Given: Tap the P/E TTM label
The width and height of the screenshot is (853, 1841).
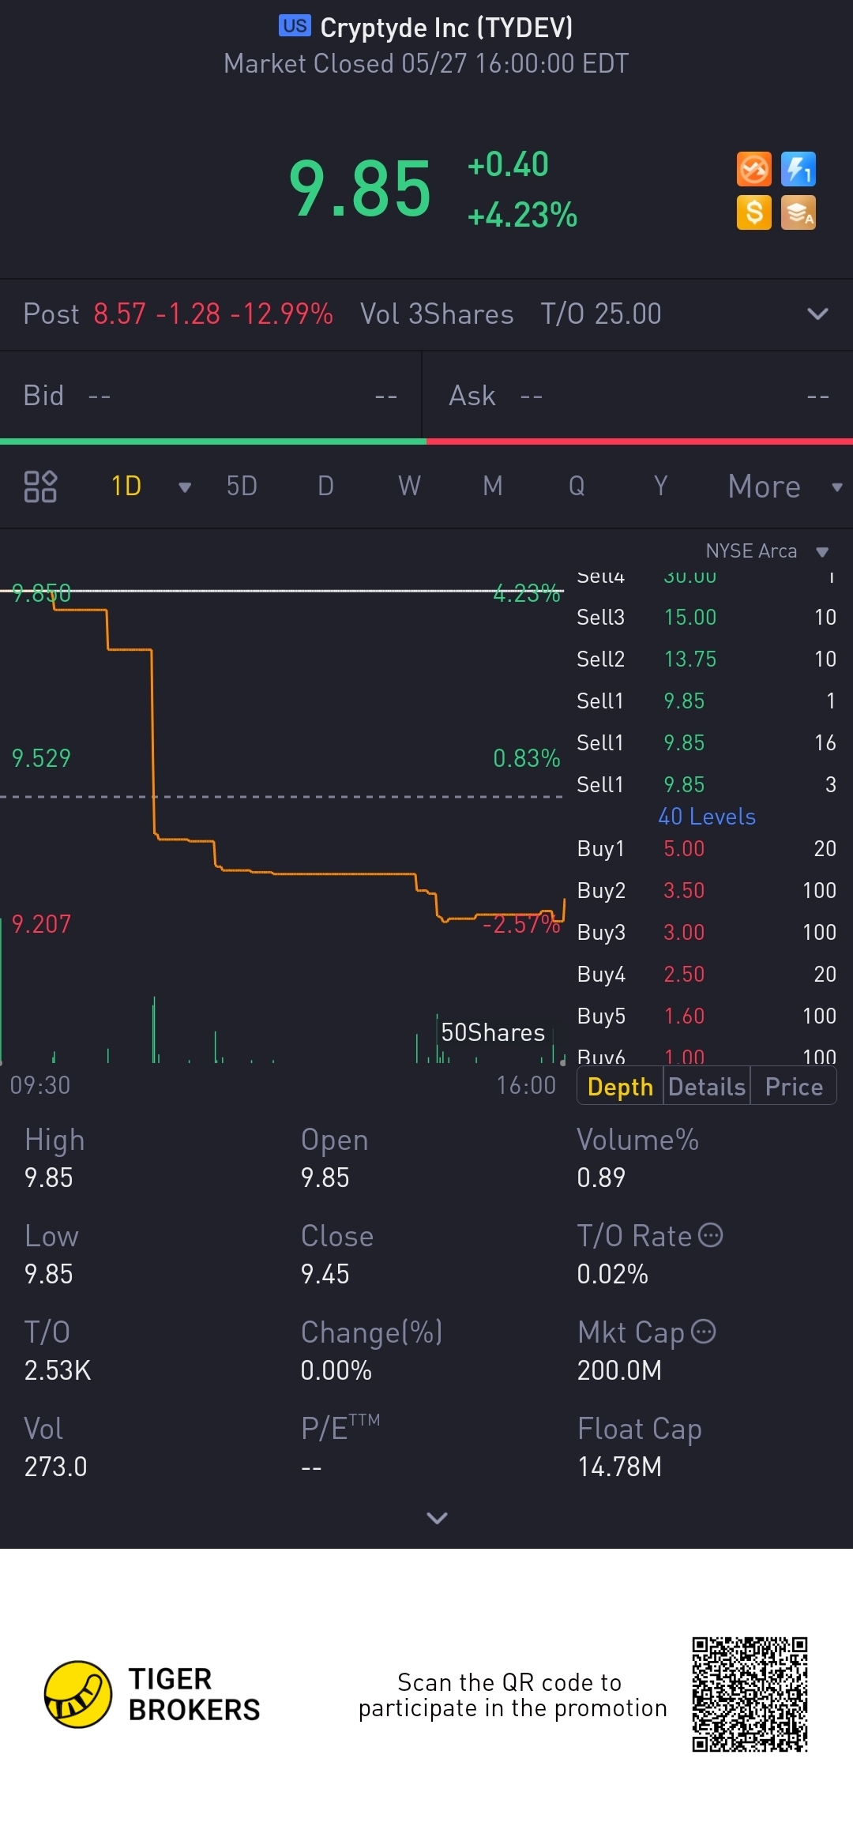Looking at the screenshot, I should (340, 1428).
